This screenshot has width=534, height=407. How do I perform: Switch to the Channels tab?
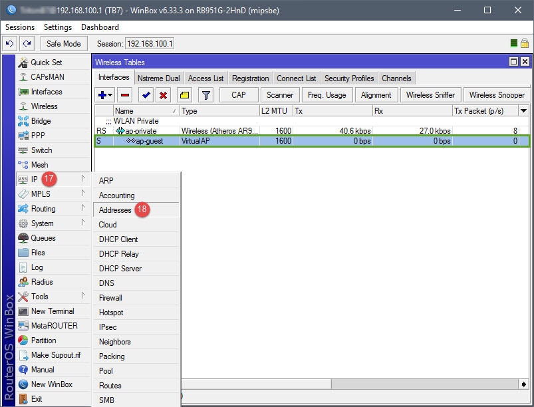click(396, 78)
